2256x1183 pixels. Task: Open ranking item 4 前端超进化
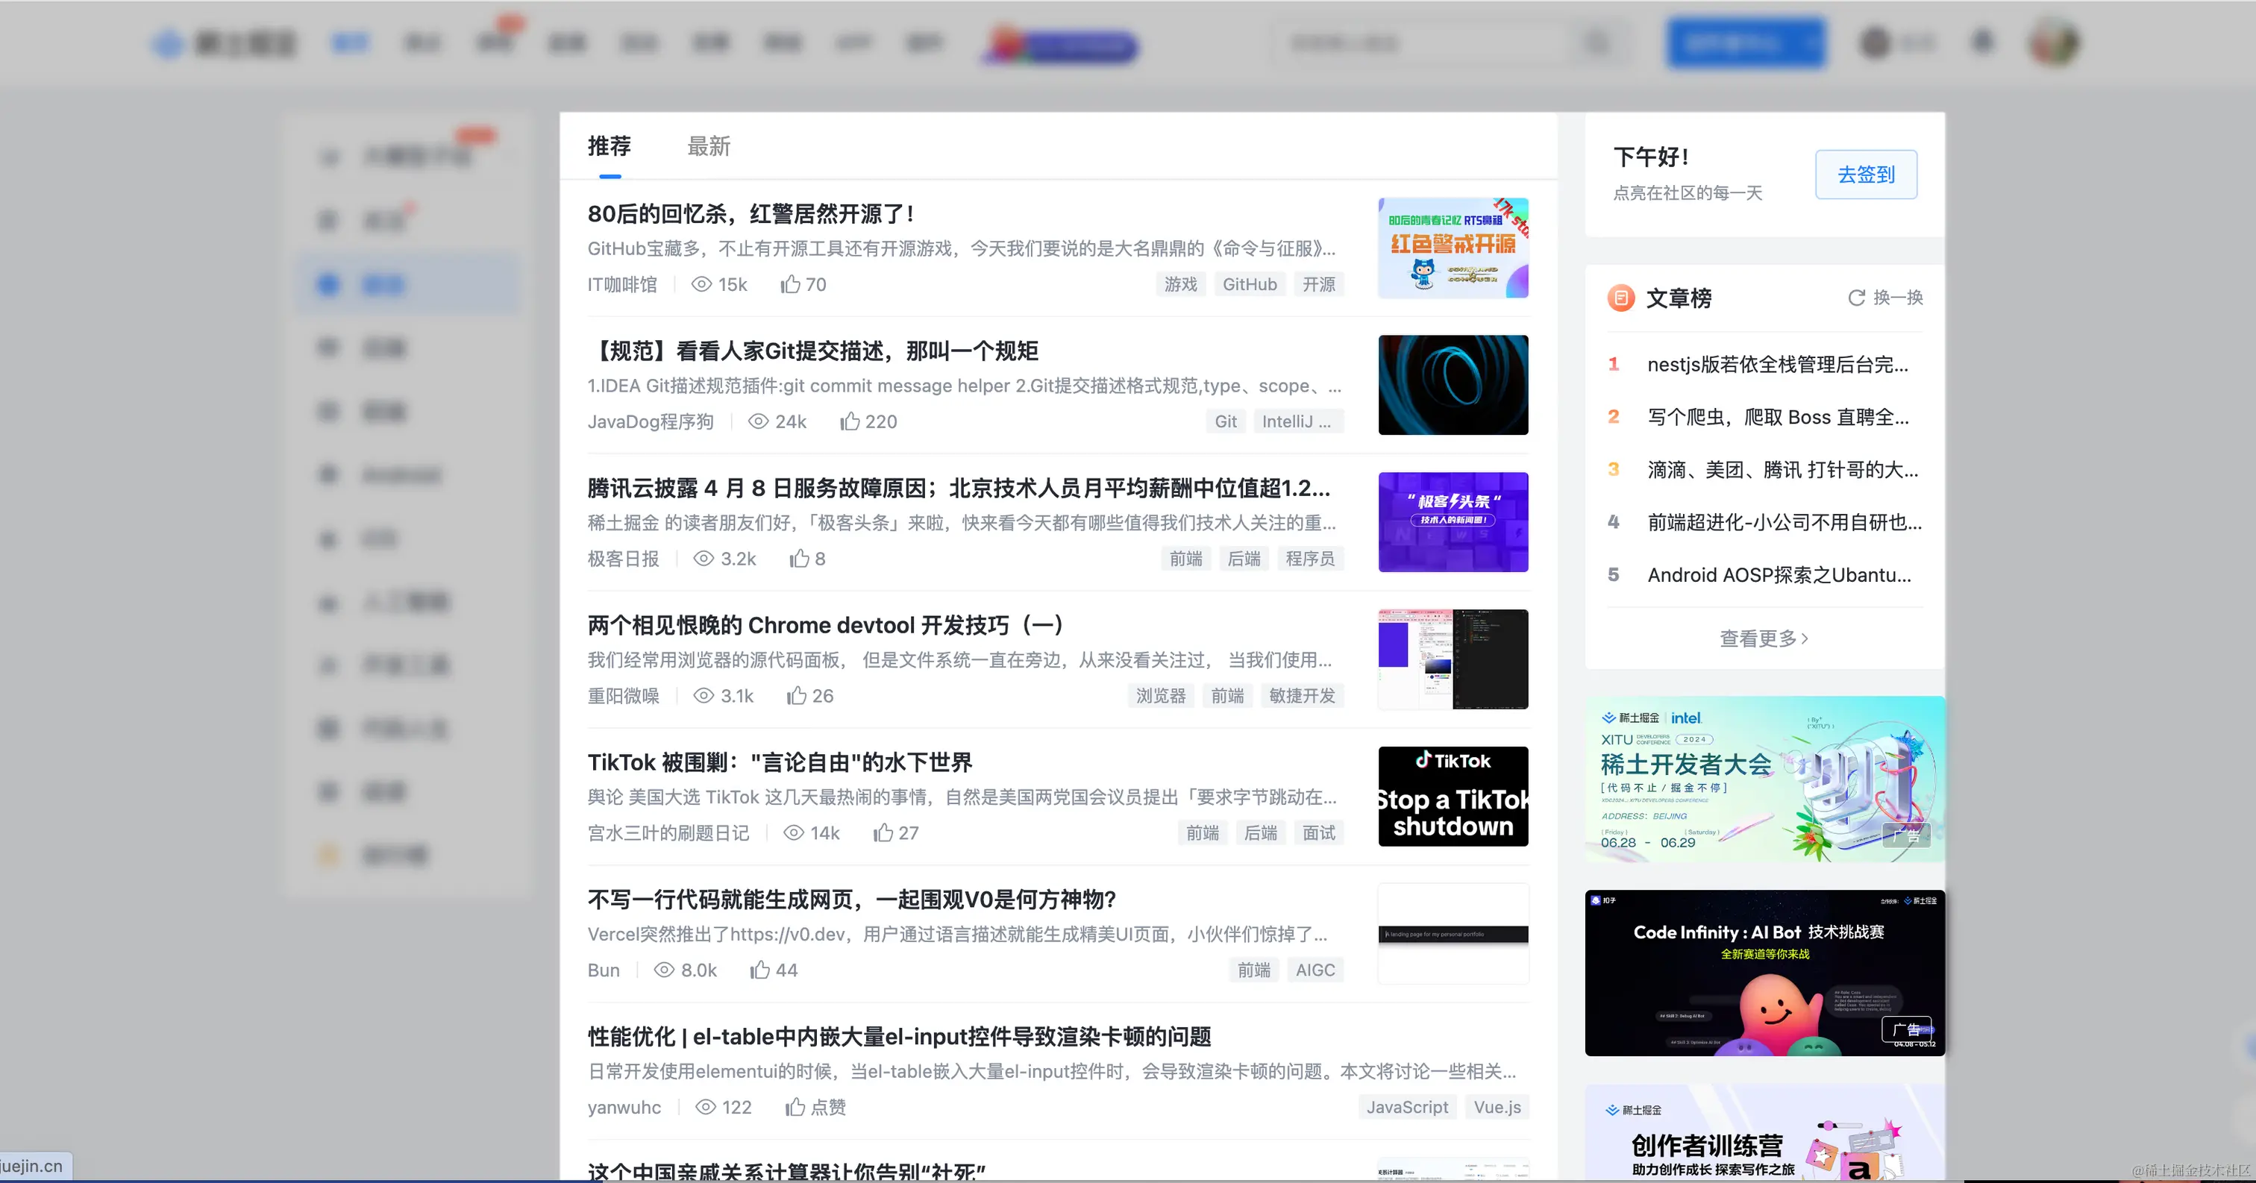[x=1784, y=522]
